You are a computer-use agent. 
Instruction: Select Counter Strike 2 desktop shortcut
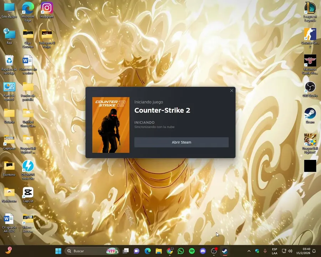click(x=310, y=38)
